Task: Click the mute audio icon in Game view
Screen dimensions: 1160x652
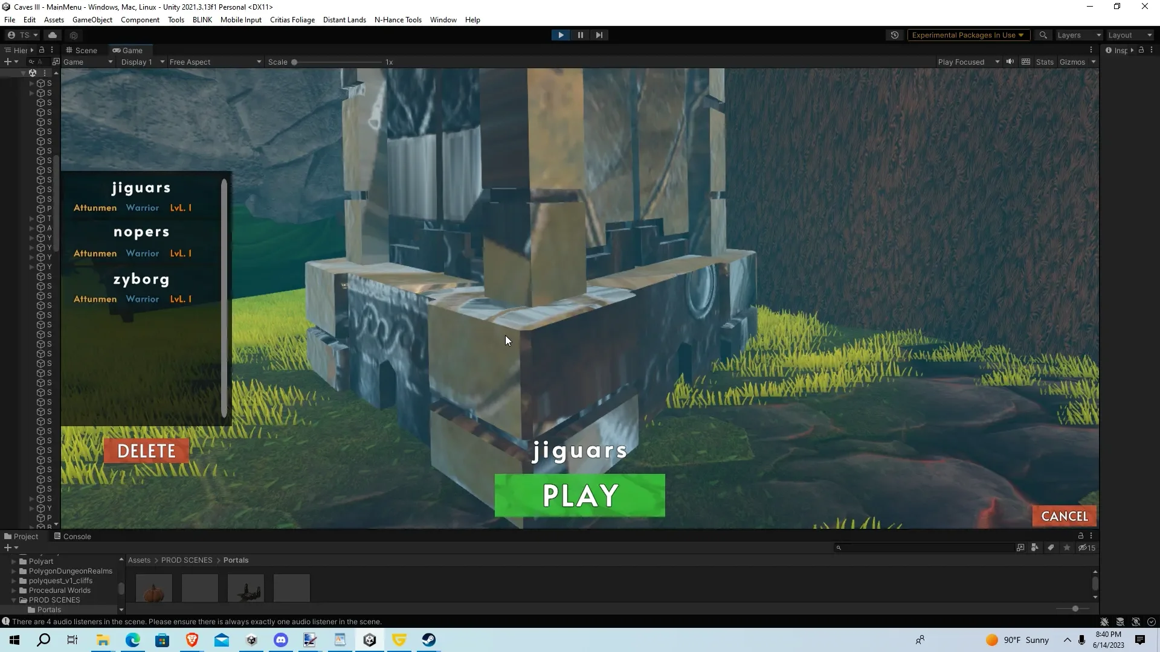Action: (1010, 62)
